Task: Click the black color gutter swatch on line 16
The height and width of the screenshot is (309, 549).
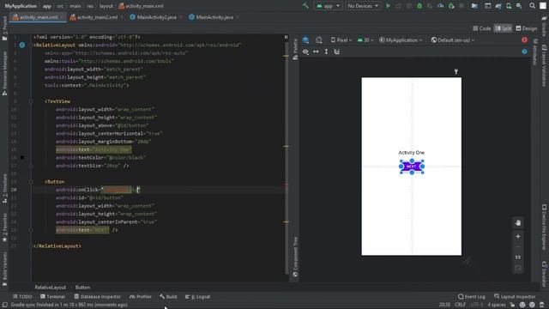Action: [x=22, y=158]
